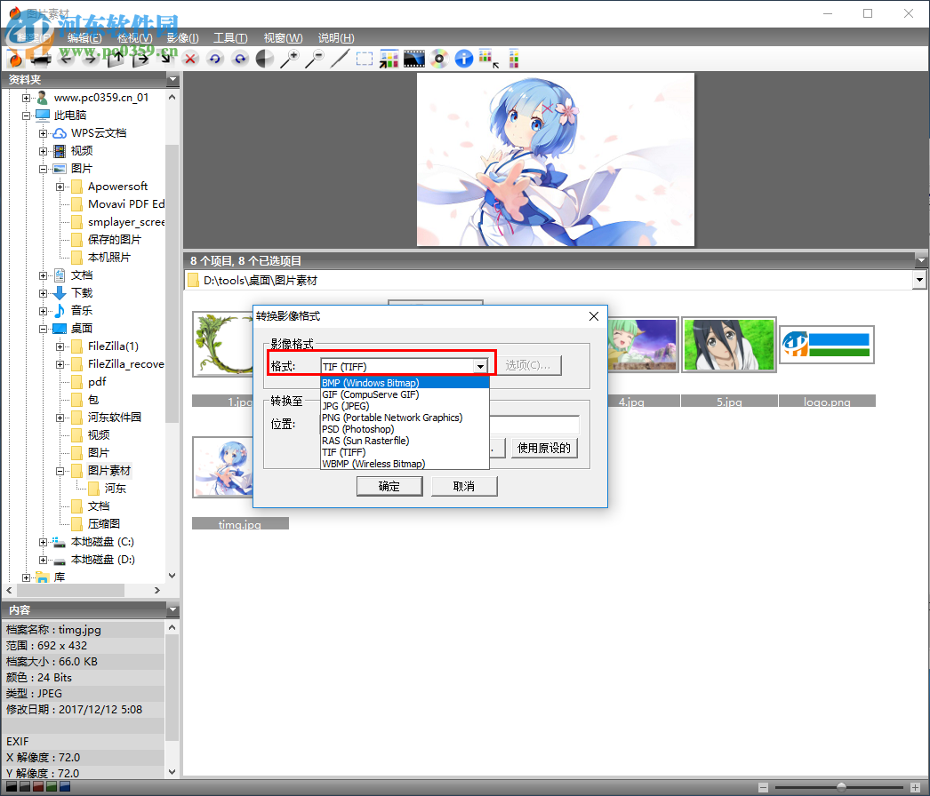Image resolution: width=930 pixels, height=796 pixels.
Task: Click the thumbnail size slider handle
Action: (x=841, y=787)
